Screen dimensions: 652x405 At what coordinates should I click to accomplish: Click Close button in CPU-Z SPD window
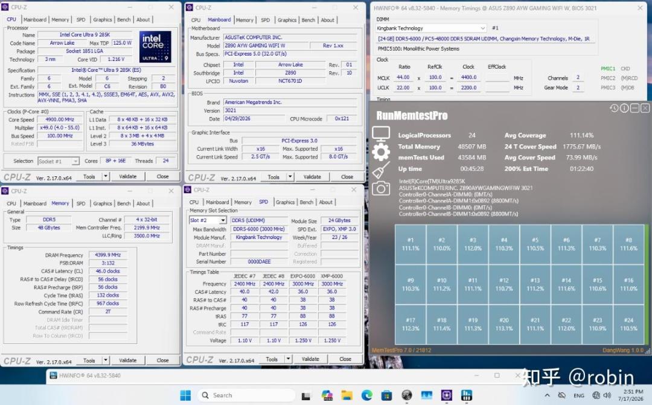pos(345,359)
